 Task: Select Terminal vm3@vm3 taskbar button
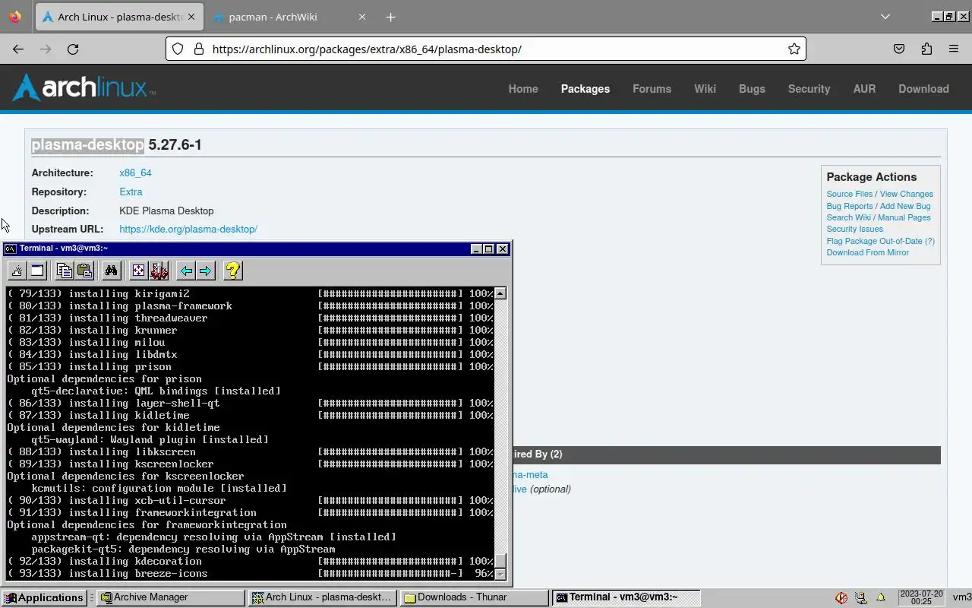(x=626, y=597)
